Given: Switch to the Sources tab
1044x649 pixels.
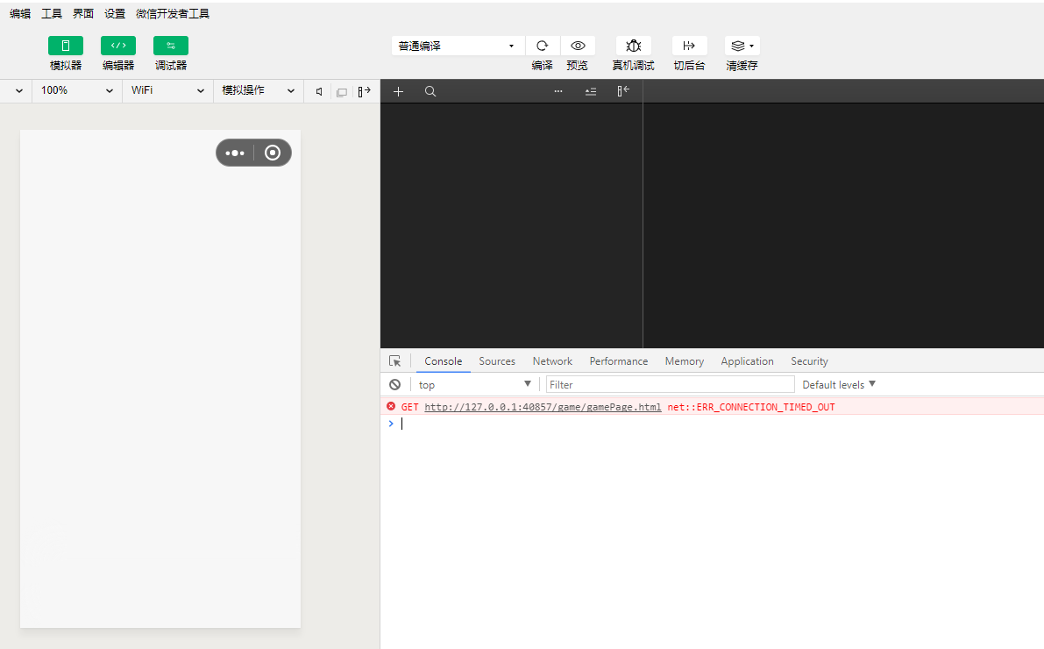Looking at the screenshot, I should (x=497, y=361).
